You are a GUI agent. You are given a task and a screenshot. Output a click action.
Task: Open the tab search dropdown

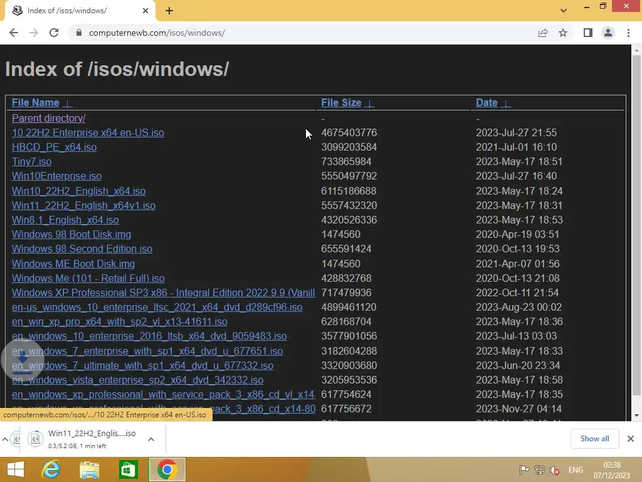point(564,11)
